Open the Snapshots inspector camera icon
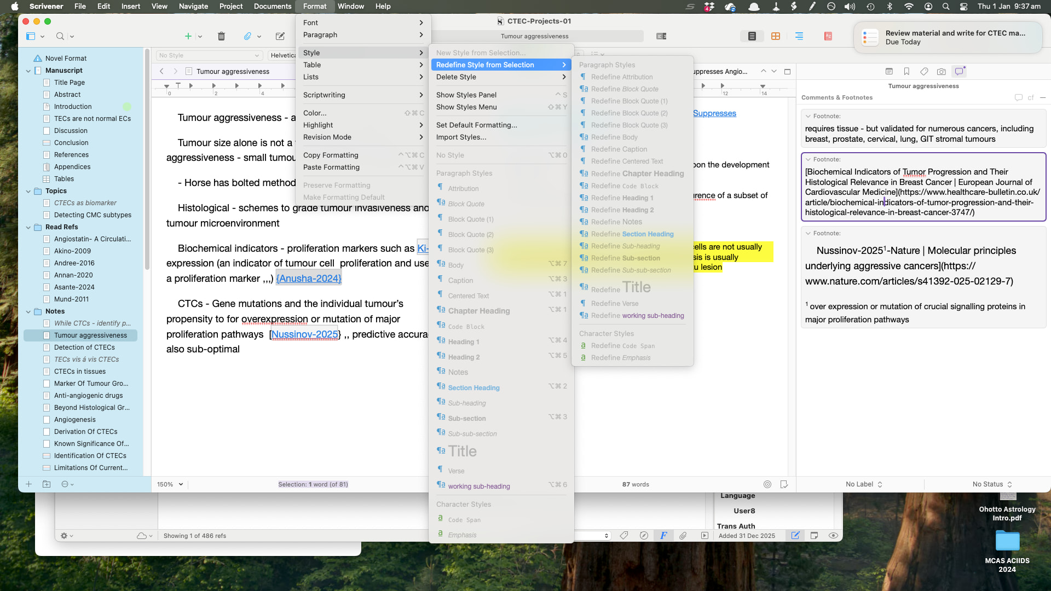Screen dimensions: 1051x591 point(941,72)
